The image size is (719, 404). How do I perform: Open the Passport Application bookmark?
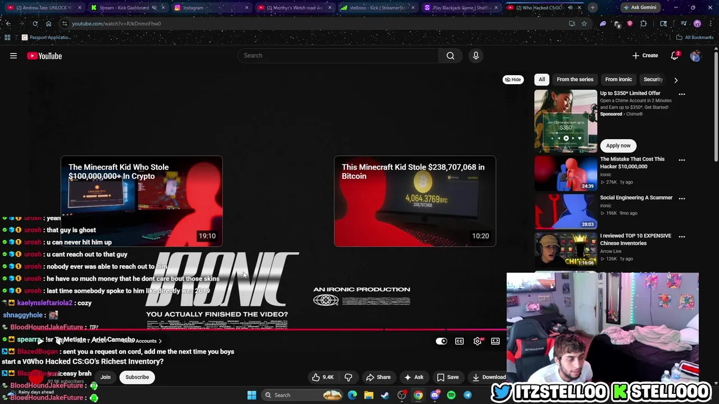tap(46, 38)
